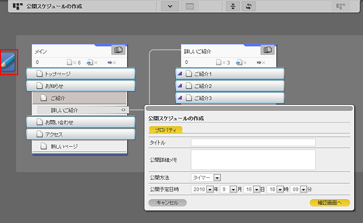
Task: Click the purple stair icon beside ご紹介1
Action: click(x=180, y=74)
